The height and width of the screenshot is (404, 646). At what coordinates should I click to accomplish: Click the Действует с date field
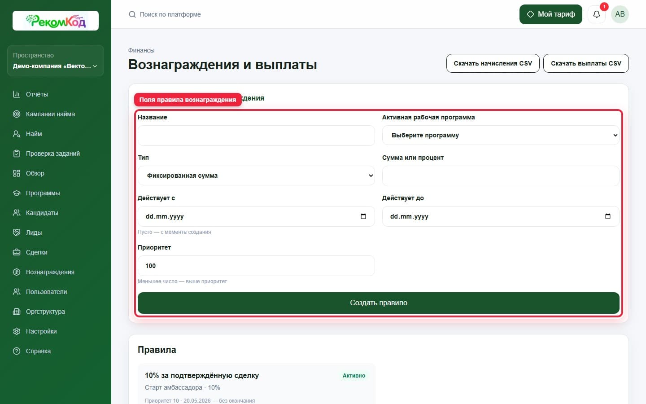click(256, 216)
